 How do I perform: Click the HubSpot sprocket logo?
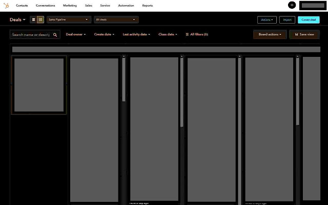tap(6, 6)
